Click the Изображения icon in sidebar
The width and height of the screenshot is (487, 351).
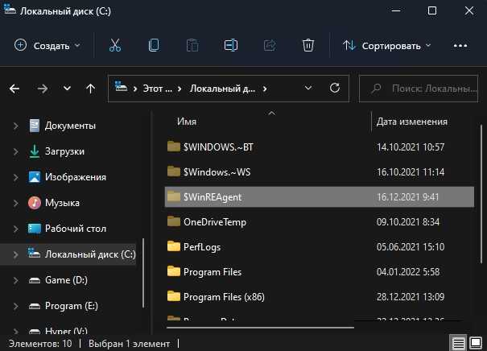pyautogui.click(x=35, y=177)
